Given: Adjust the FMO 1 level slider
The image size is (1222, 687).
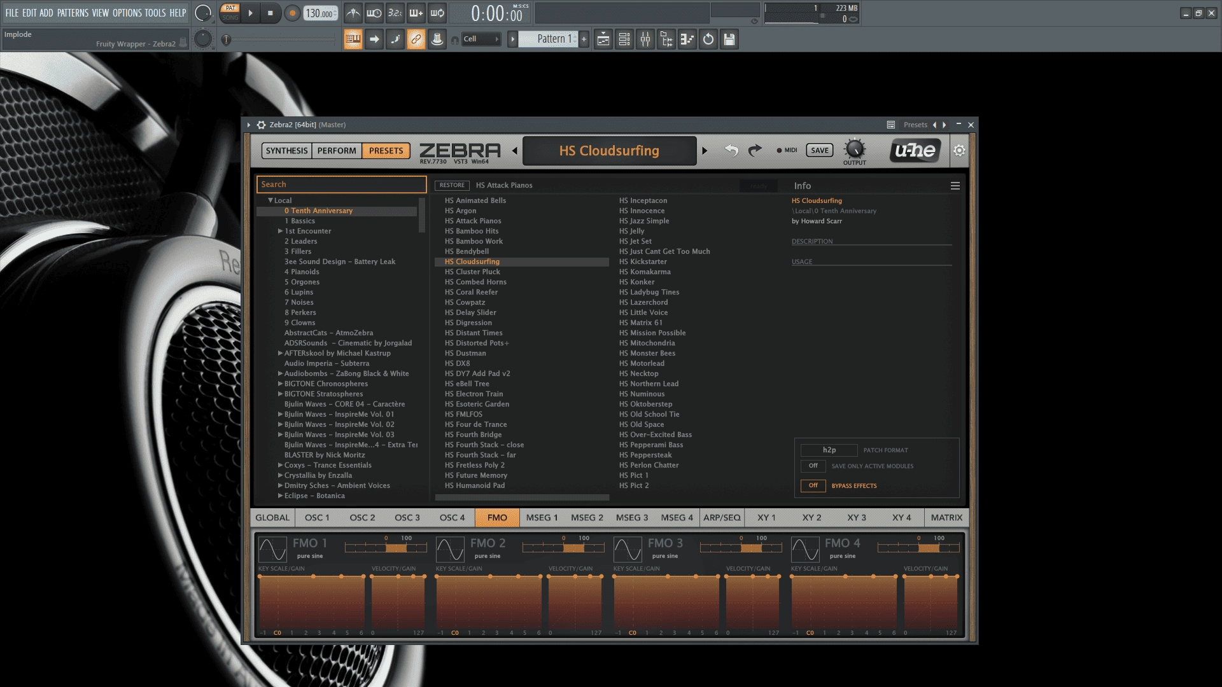Looking at the screenshot, I should [x=386, y=548].
